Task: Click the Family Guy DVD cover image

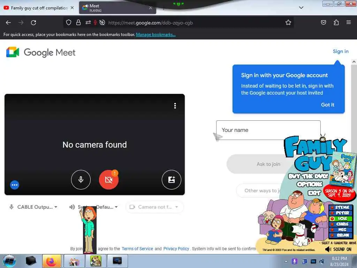Action: [343, 169]
